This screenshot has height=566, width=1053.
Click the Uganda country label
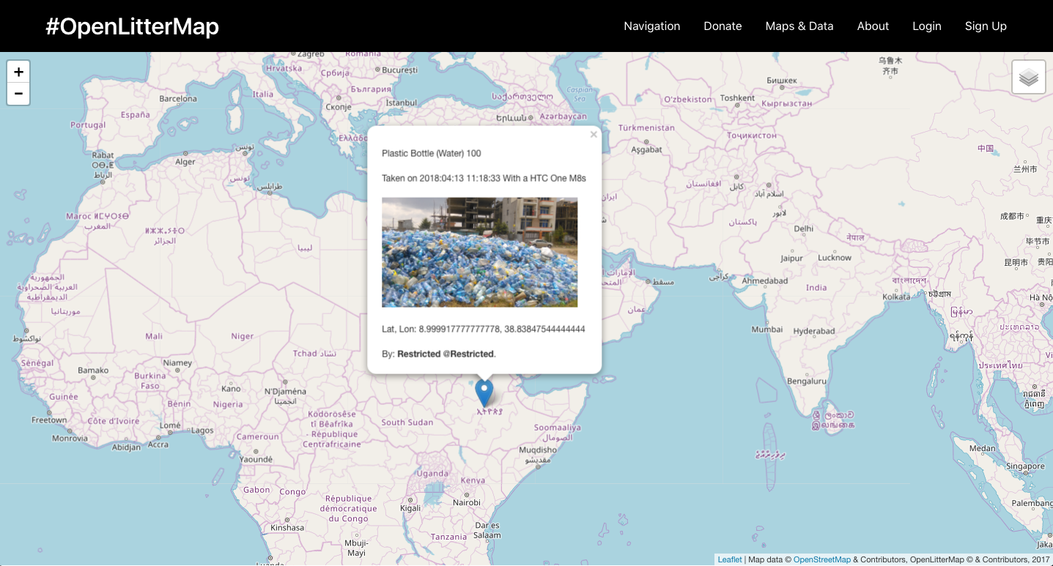431,474
